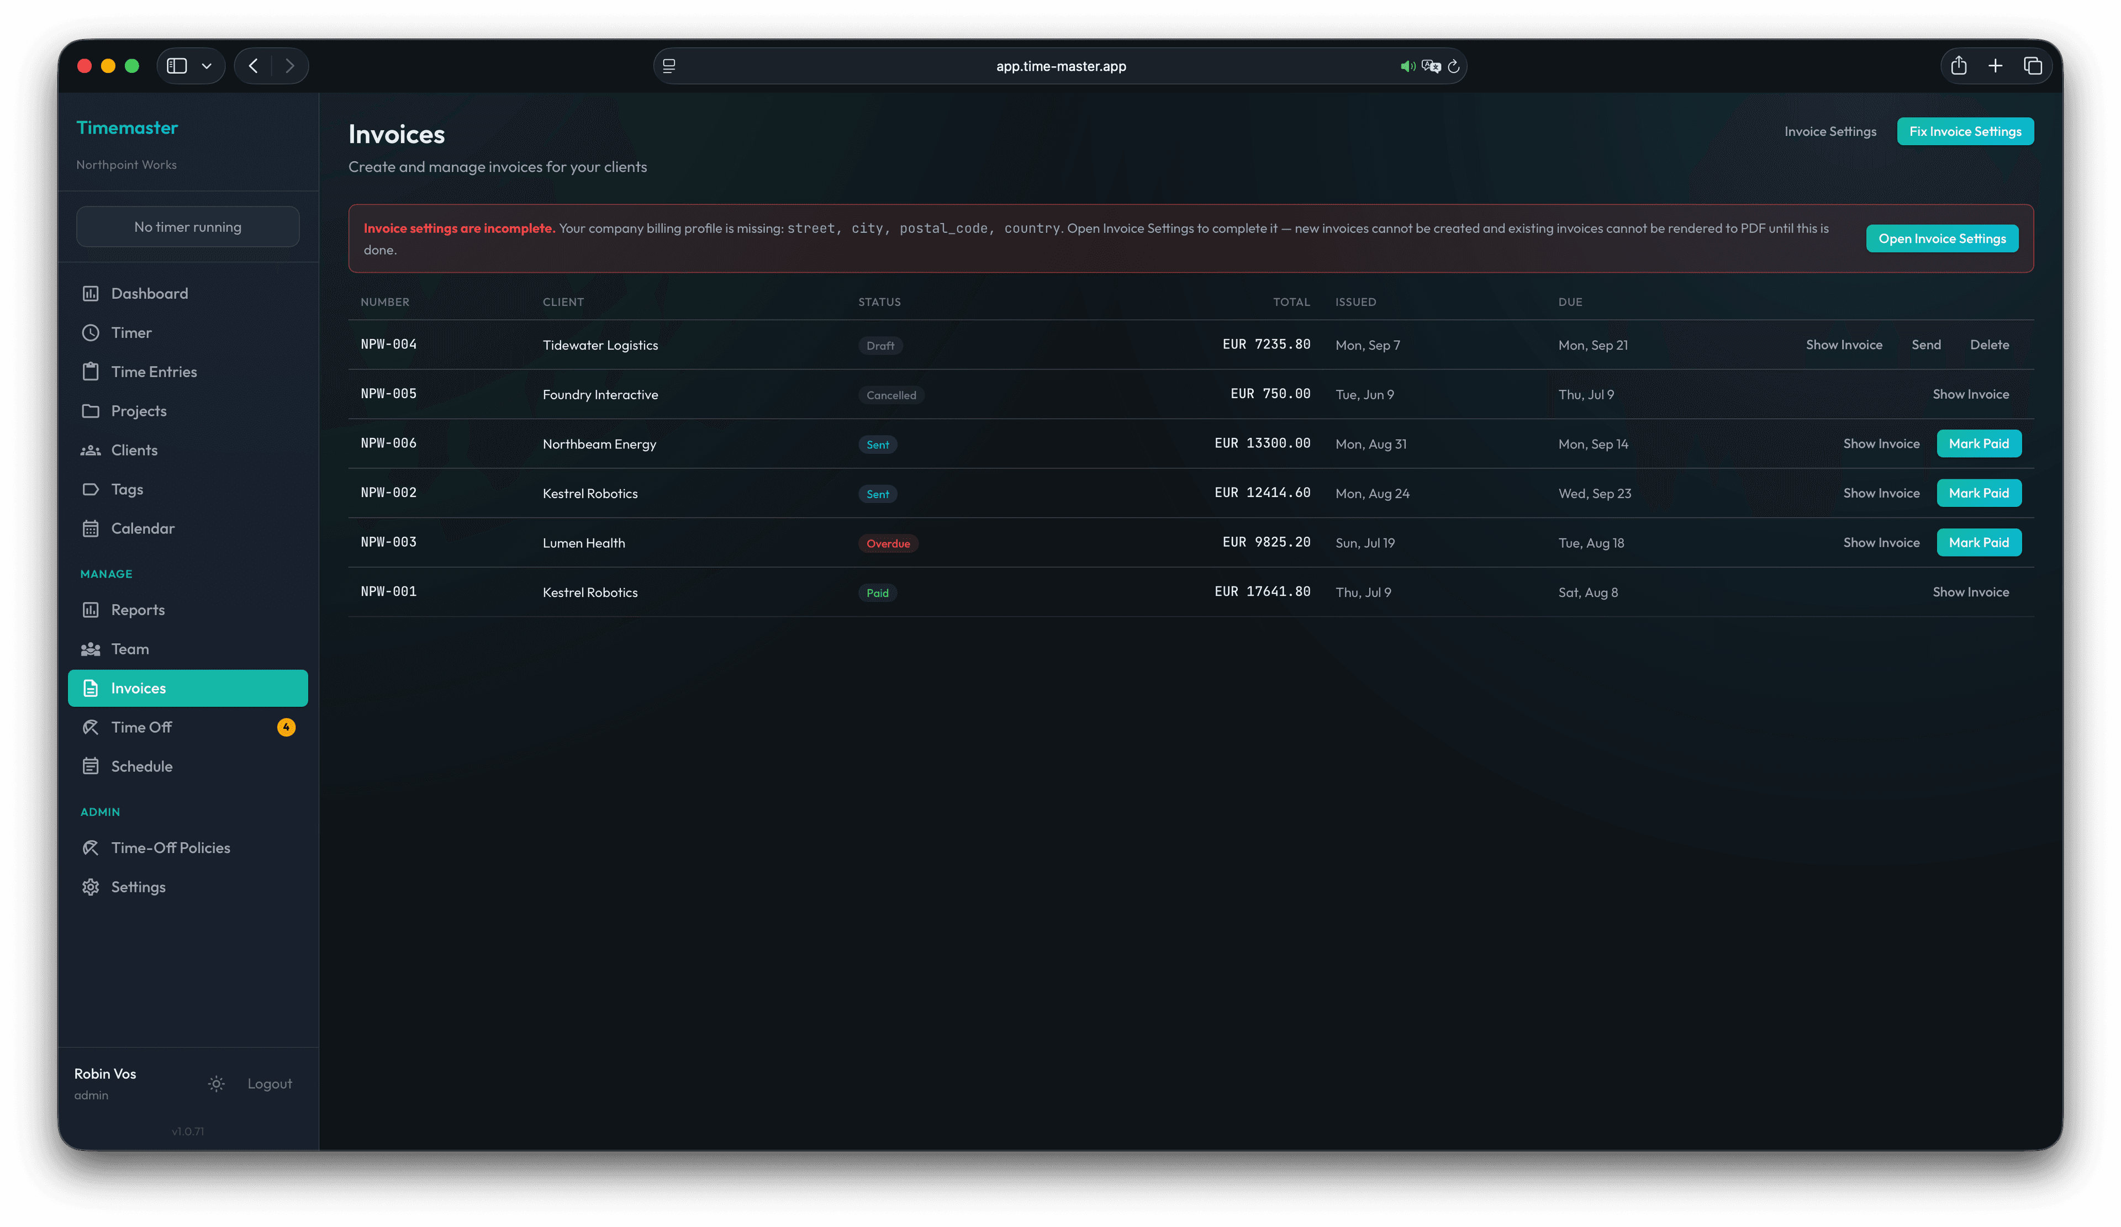Click the Reports chart icon

click(90, 610)
